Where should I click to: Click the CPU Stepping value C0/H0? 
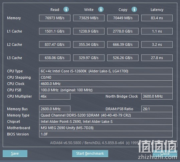point(106,77)
